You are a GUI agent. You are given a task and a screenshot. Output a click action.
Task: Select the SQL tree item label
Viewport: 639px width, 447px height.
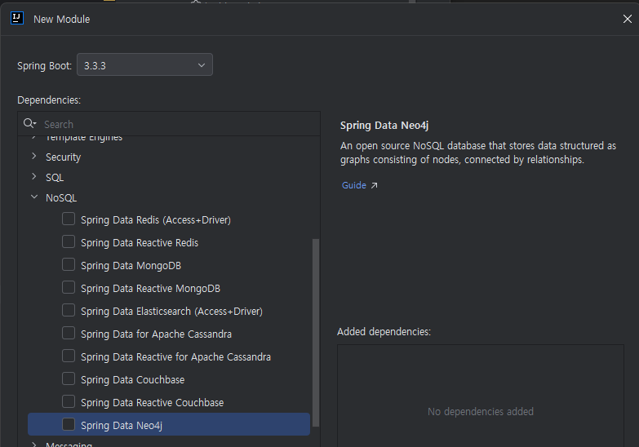click(55, 178)
